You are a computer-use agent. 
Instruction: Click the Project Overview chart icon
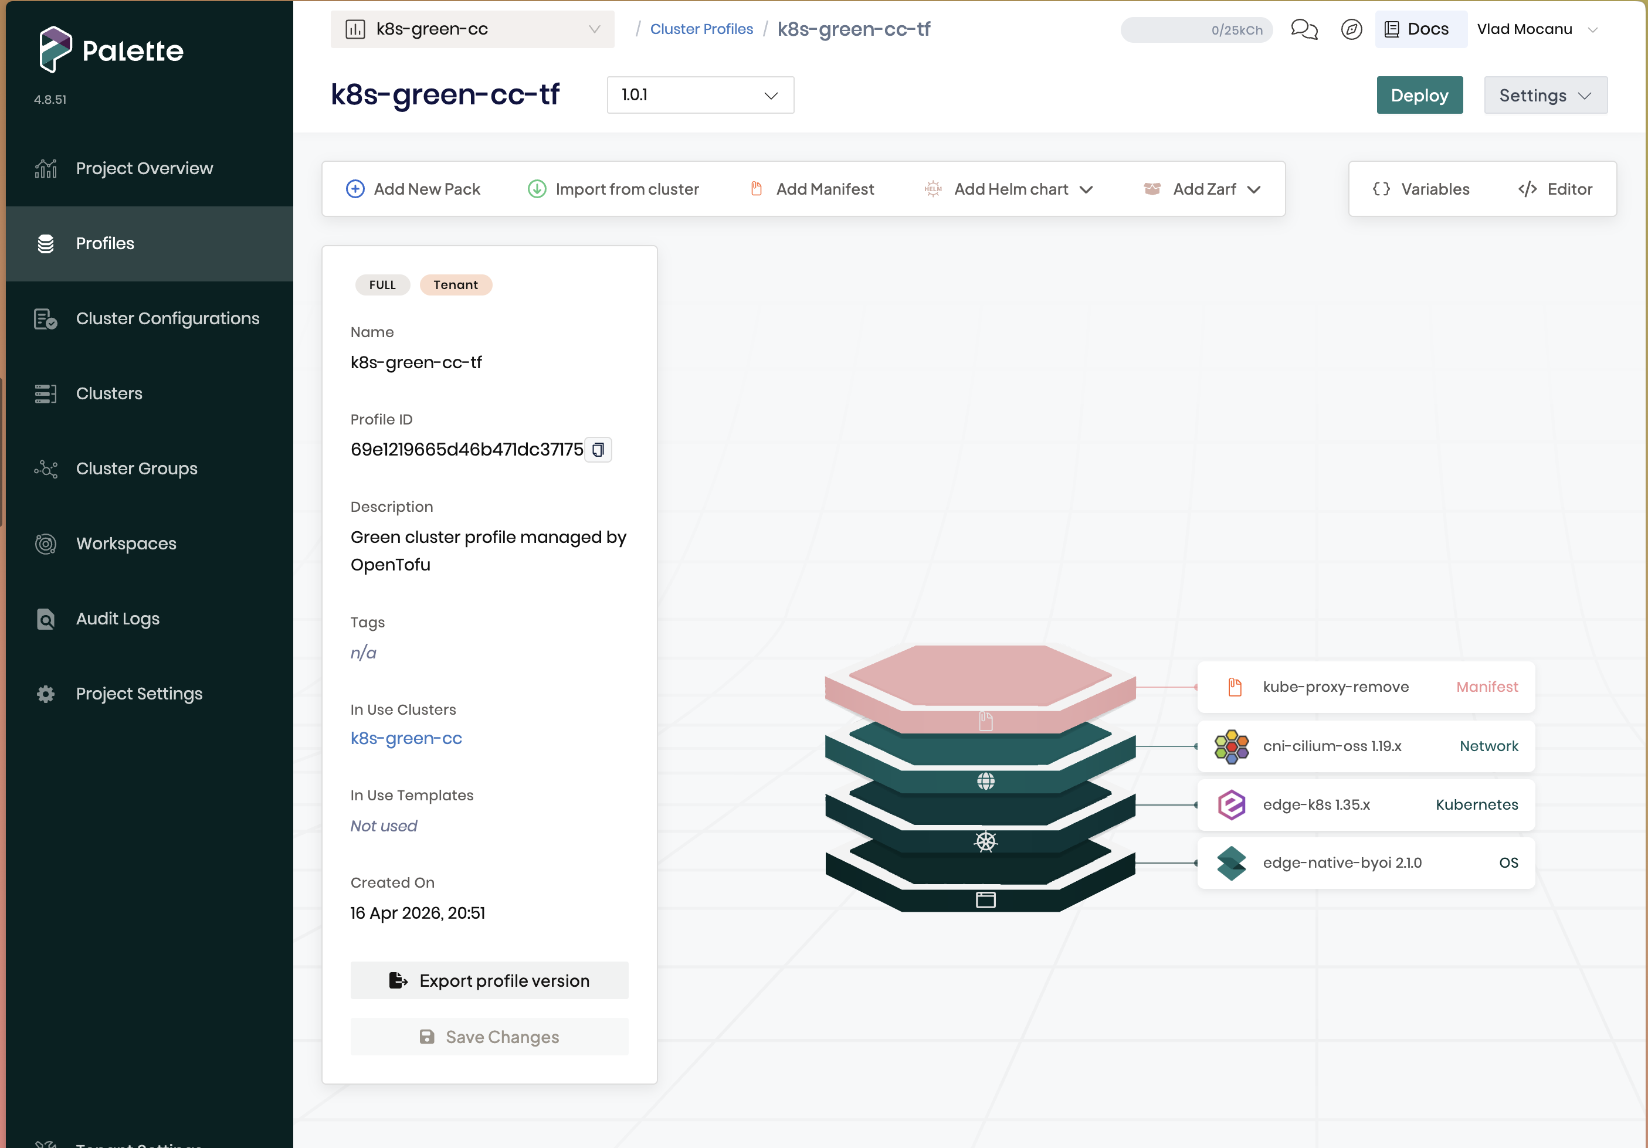[x=46, y=169]
